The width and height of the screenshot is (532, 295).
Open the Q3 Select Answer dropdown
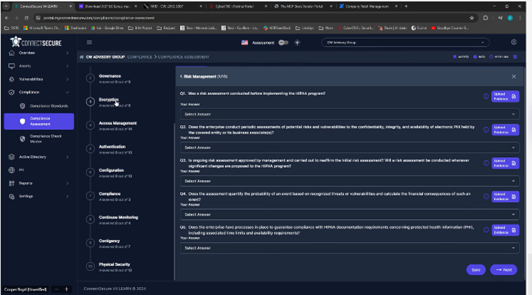(x=349, y=181)
